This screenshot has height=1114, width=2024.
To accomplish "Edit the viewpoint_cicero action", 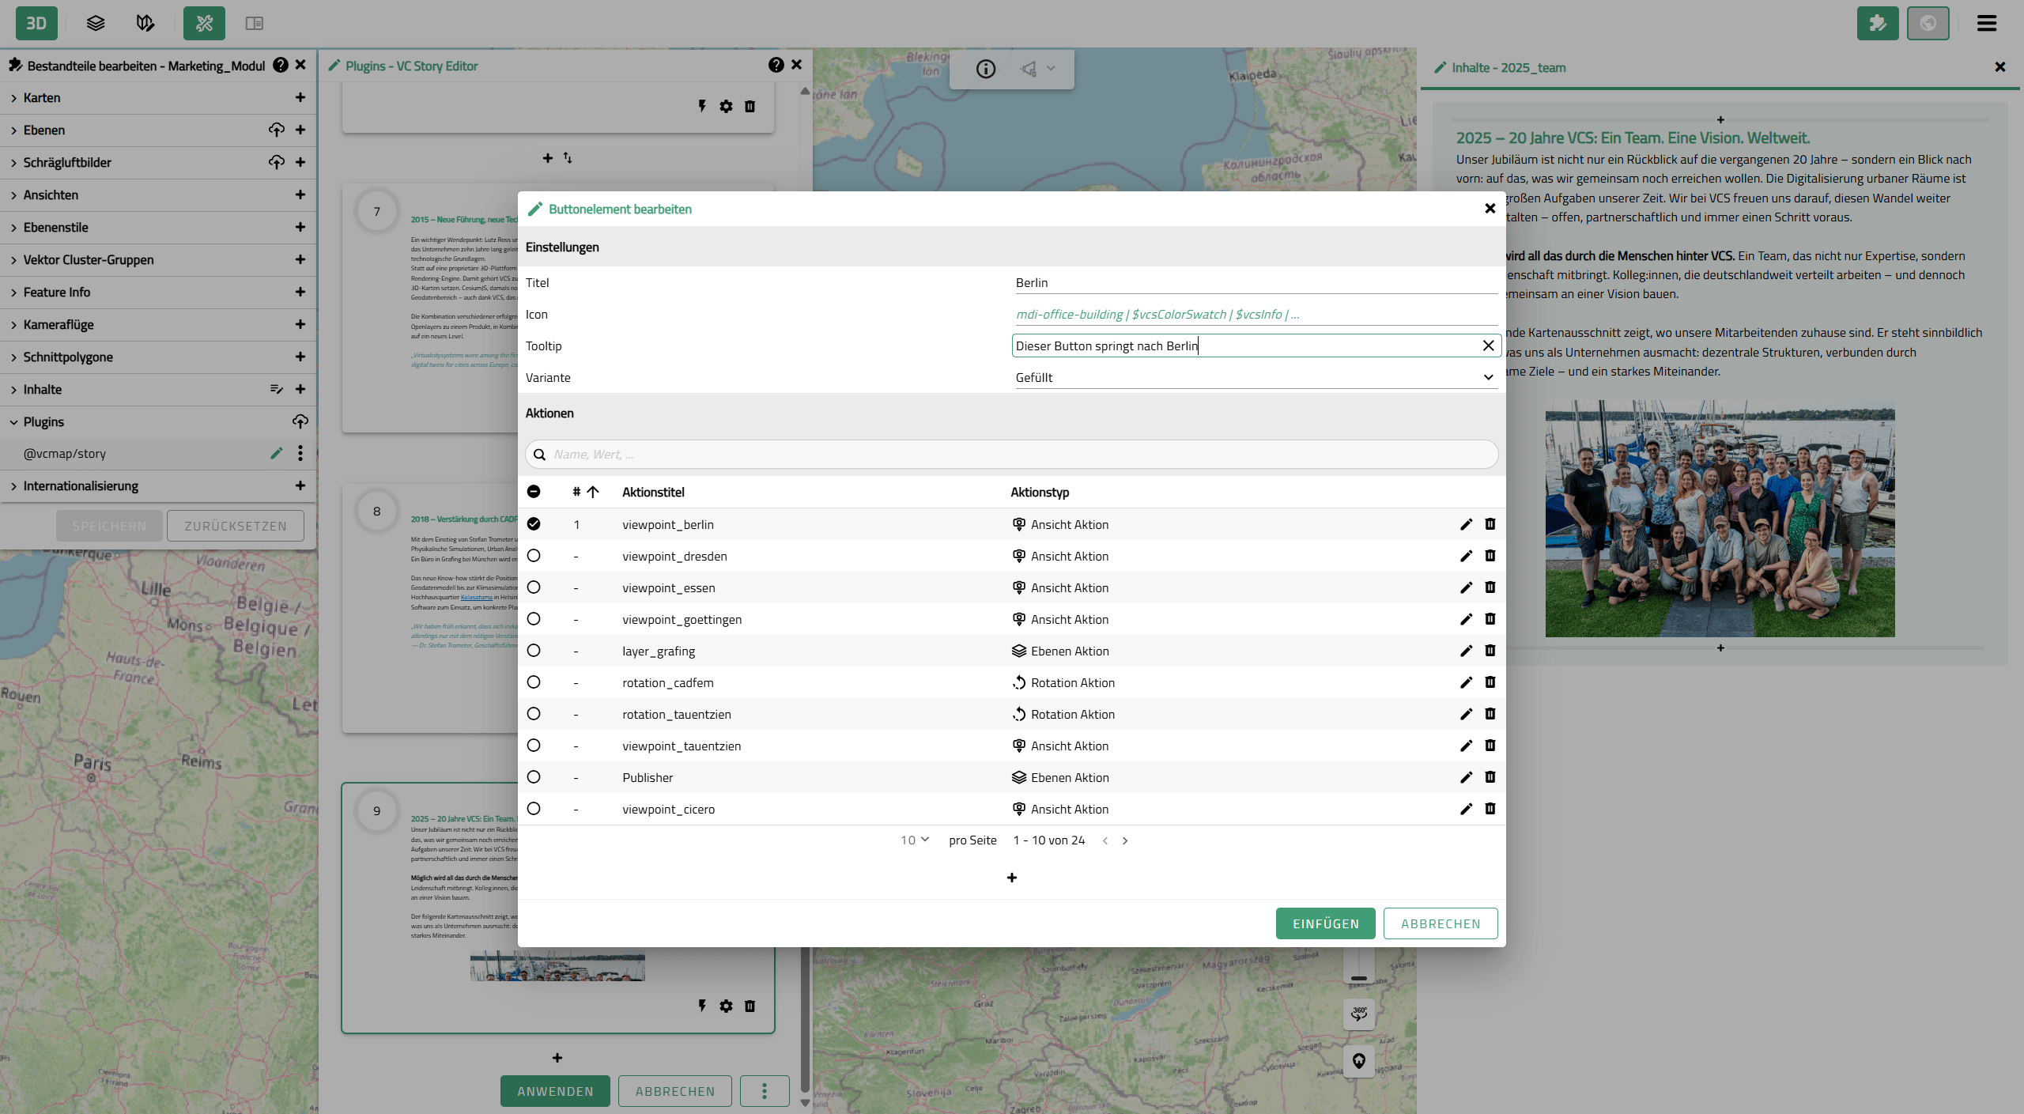I will click(x=1466, y=809).
